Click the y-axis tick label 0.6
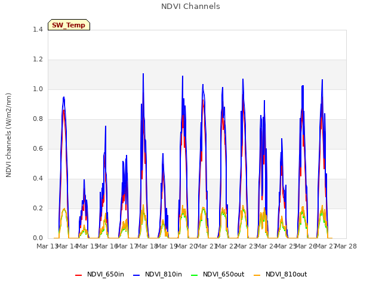The height and width of the screenshot is (286, 382). 38,149
